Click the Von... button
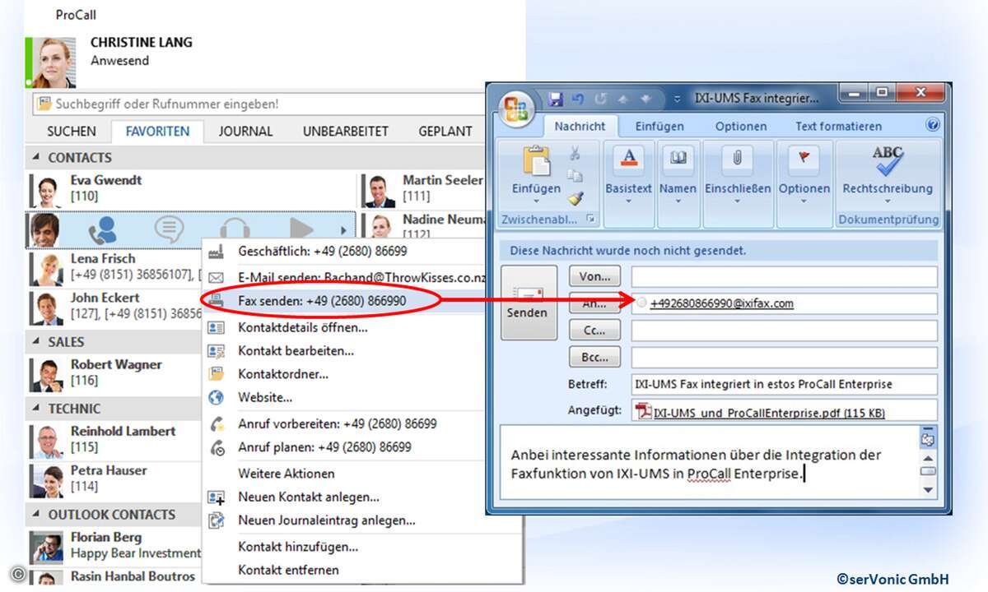Image resolution: width=988 pixels, height=592 pixels. point(594,276)
